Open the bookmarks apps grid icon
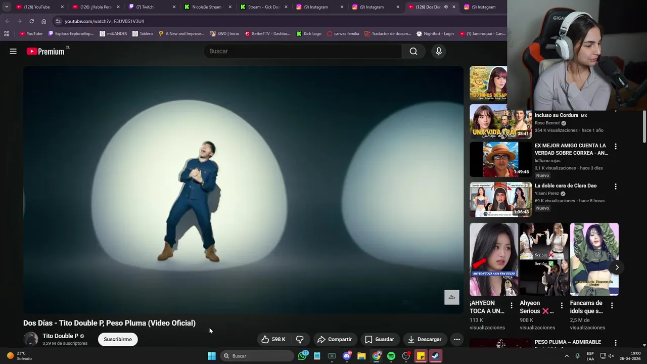The height and width of the screenshot is (364, 647). [7, 34]
